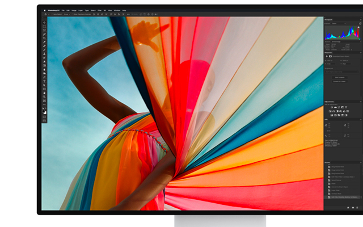The width and height of the screenshot is (363, 227).
Task: Open the Window menu
Action: coord(117,10)
